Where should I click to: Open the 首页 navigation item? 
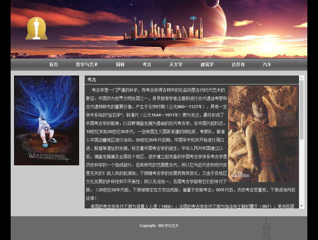(x=53, y=64)
